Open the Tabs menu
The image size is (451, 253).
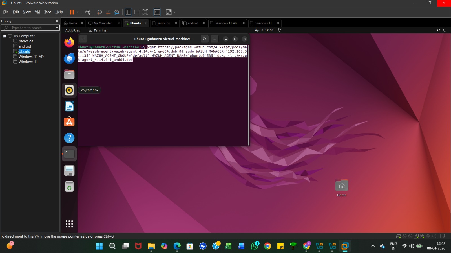(x=48, y=12)
